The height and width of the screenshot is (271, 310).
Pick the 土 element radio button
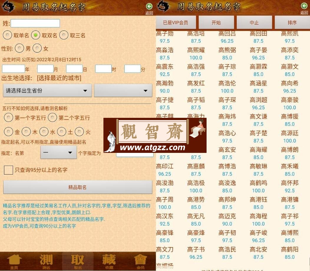point(62,132)
